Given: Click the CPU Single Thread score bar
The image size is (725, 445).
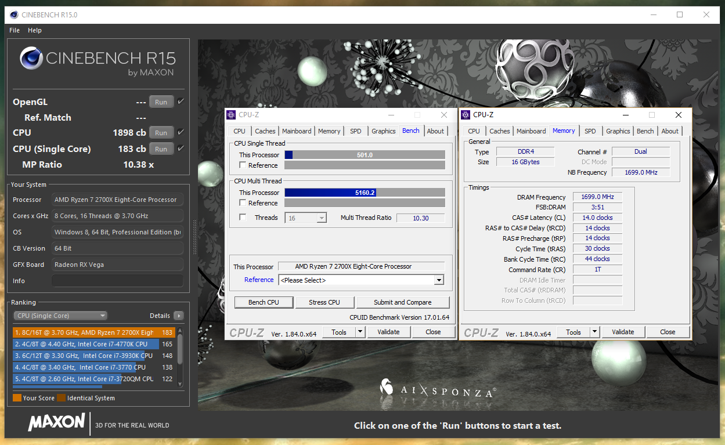Looking at the screenshot, I should [x=365, y=155].
